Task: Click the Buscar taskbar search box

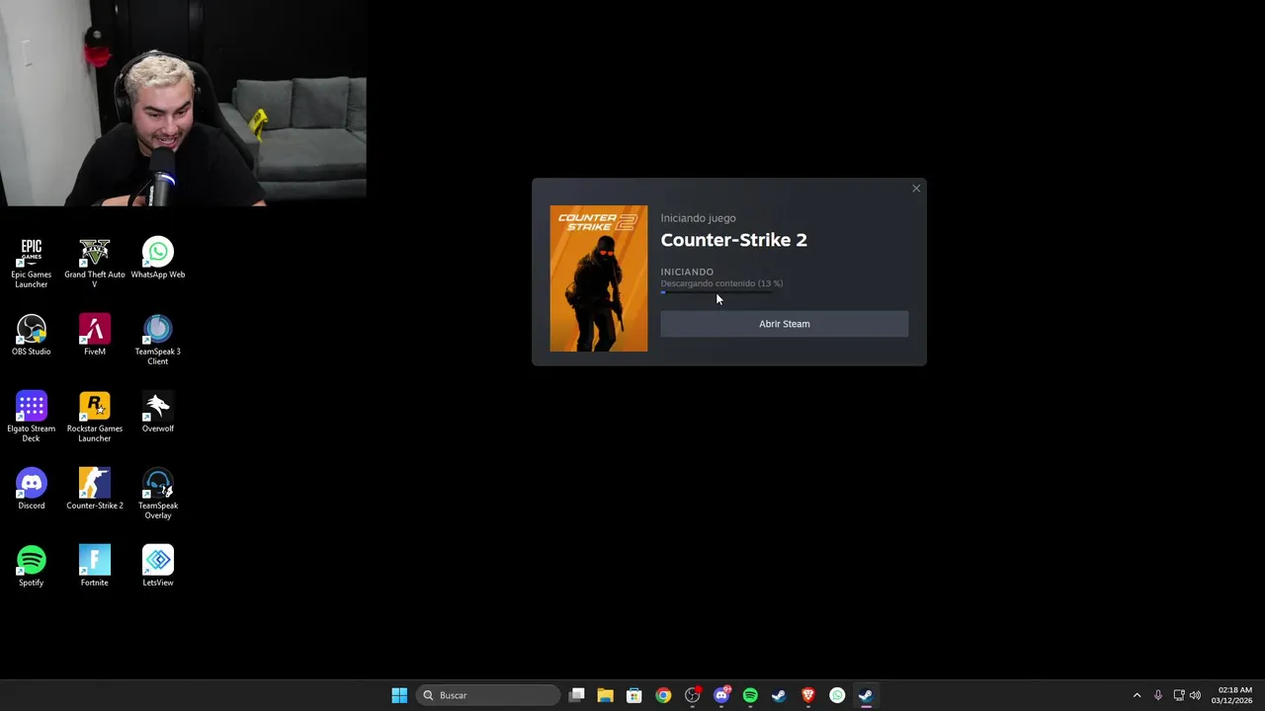Action: [x=488, y=695]
